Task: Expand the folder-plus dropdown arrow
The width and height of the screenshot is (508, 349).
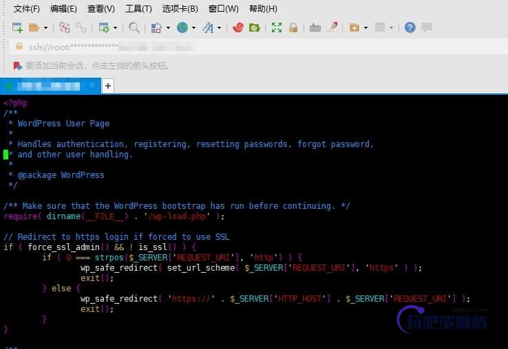Action: pyautogui.click(x=366, y=27)
